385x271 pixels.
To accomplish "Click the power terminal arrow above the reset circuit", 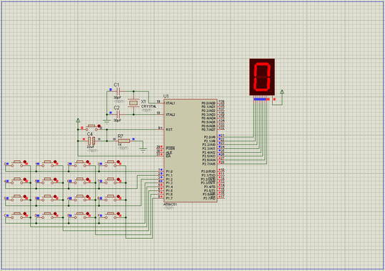I will (78, 120).
